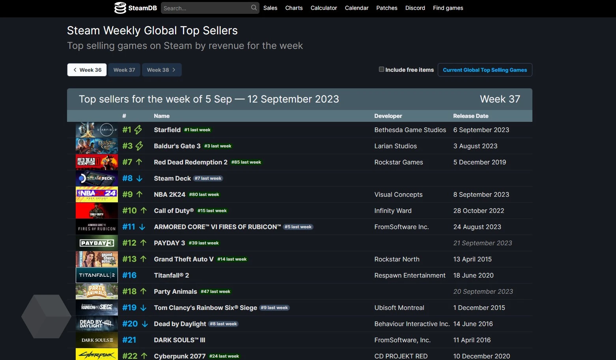Click the lightning streak icon beside #1
The height and width of the screenshot is (360, 616).
click(138, 130)
